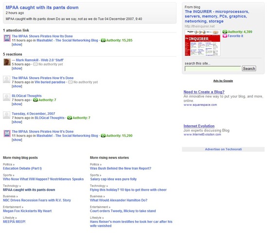
Task: Expand [show] under the attention link post
Action: click(17, 45)
